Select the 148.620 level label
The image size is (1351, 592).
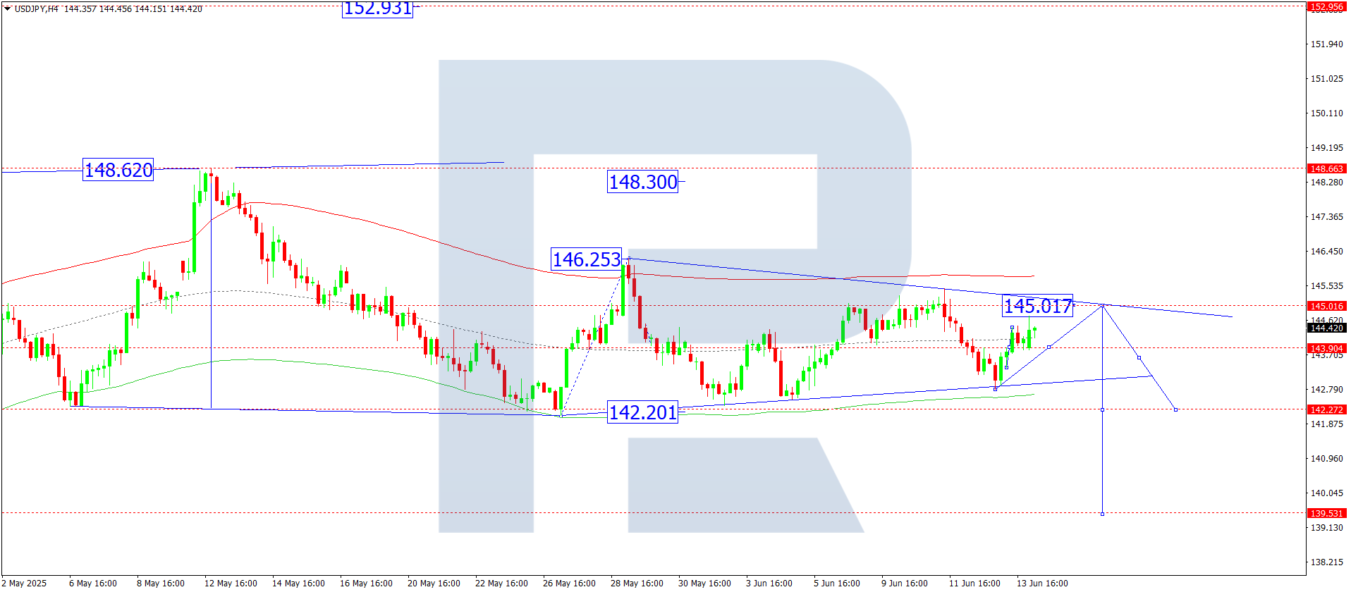(x=118, y=170)
